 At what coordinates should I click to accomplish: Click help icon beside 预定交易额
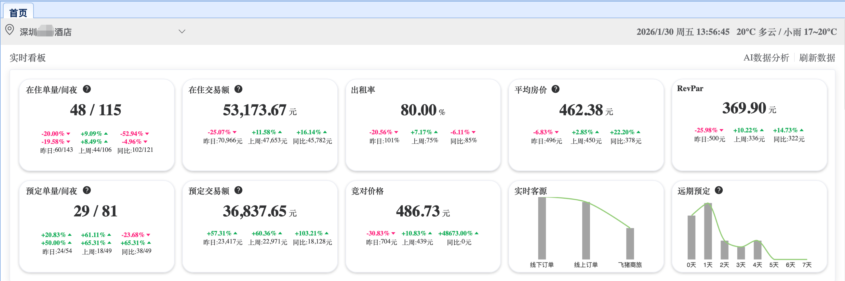[238, 190]
